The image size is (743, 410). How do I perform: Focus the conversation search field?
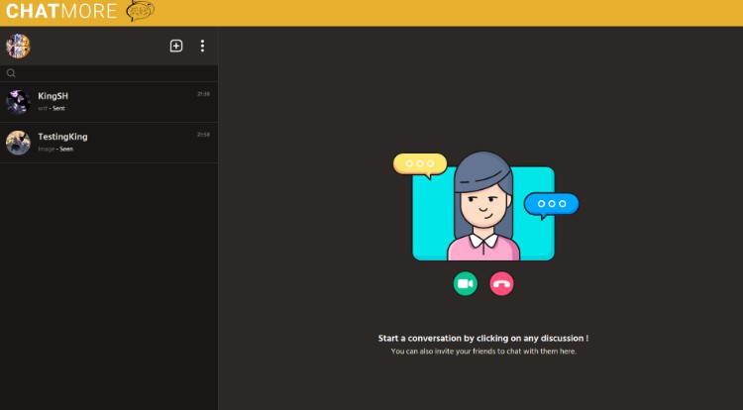tap(109, 73)
